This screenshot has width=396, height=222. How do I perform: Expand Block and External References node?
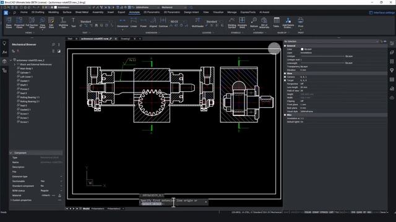coord(15,64)
